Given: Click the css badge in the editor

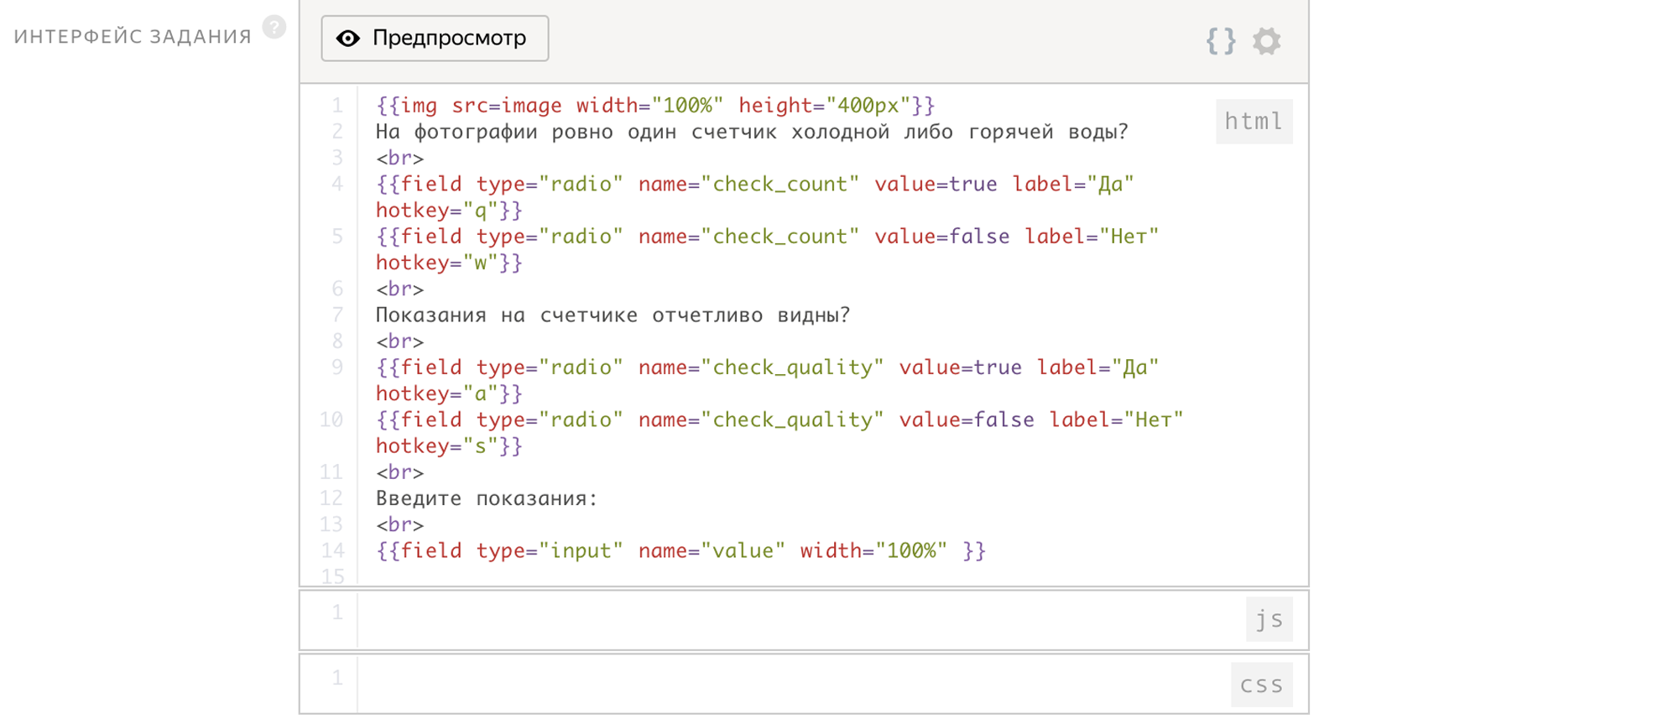Looking at the screenshot, I should coord(1261,685).
